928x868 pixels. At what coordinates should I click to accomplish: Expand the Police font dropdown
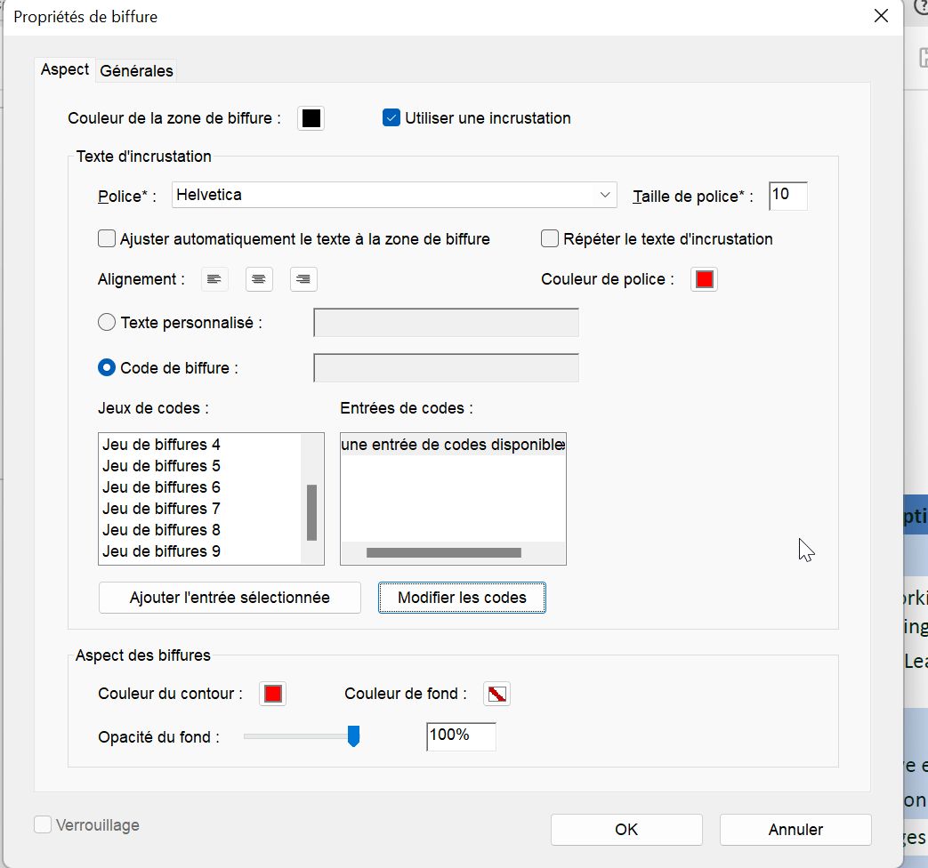click(x=605, y=195)
